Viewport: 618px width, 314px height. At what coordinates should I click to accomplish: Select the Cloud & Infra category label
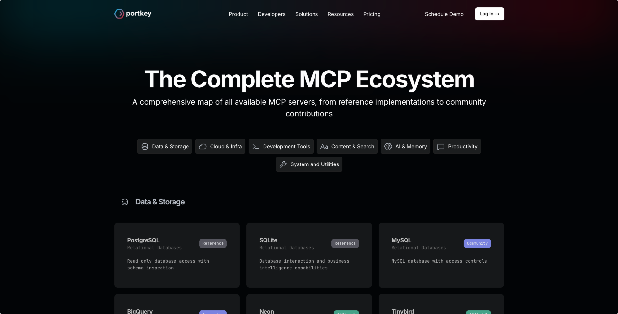[226, 147]
